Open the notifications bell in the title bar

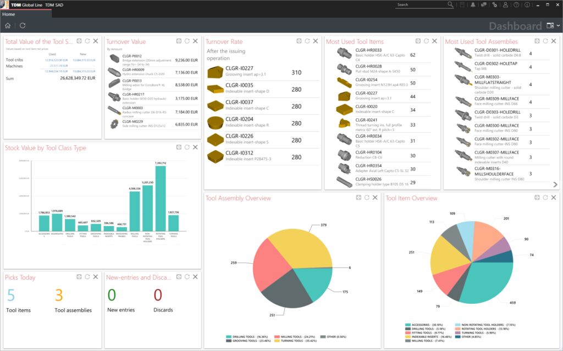pyautogui.click(x=473, y=4)
